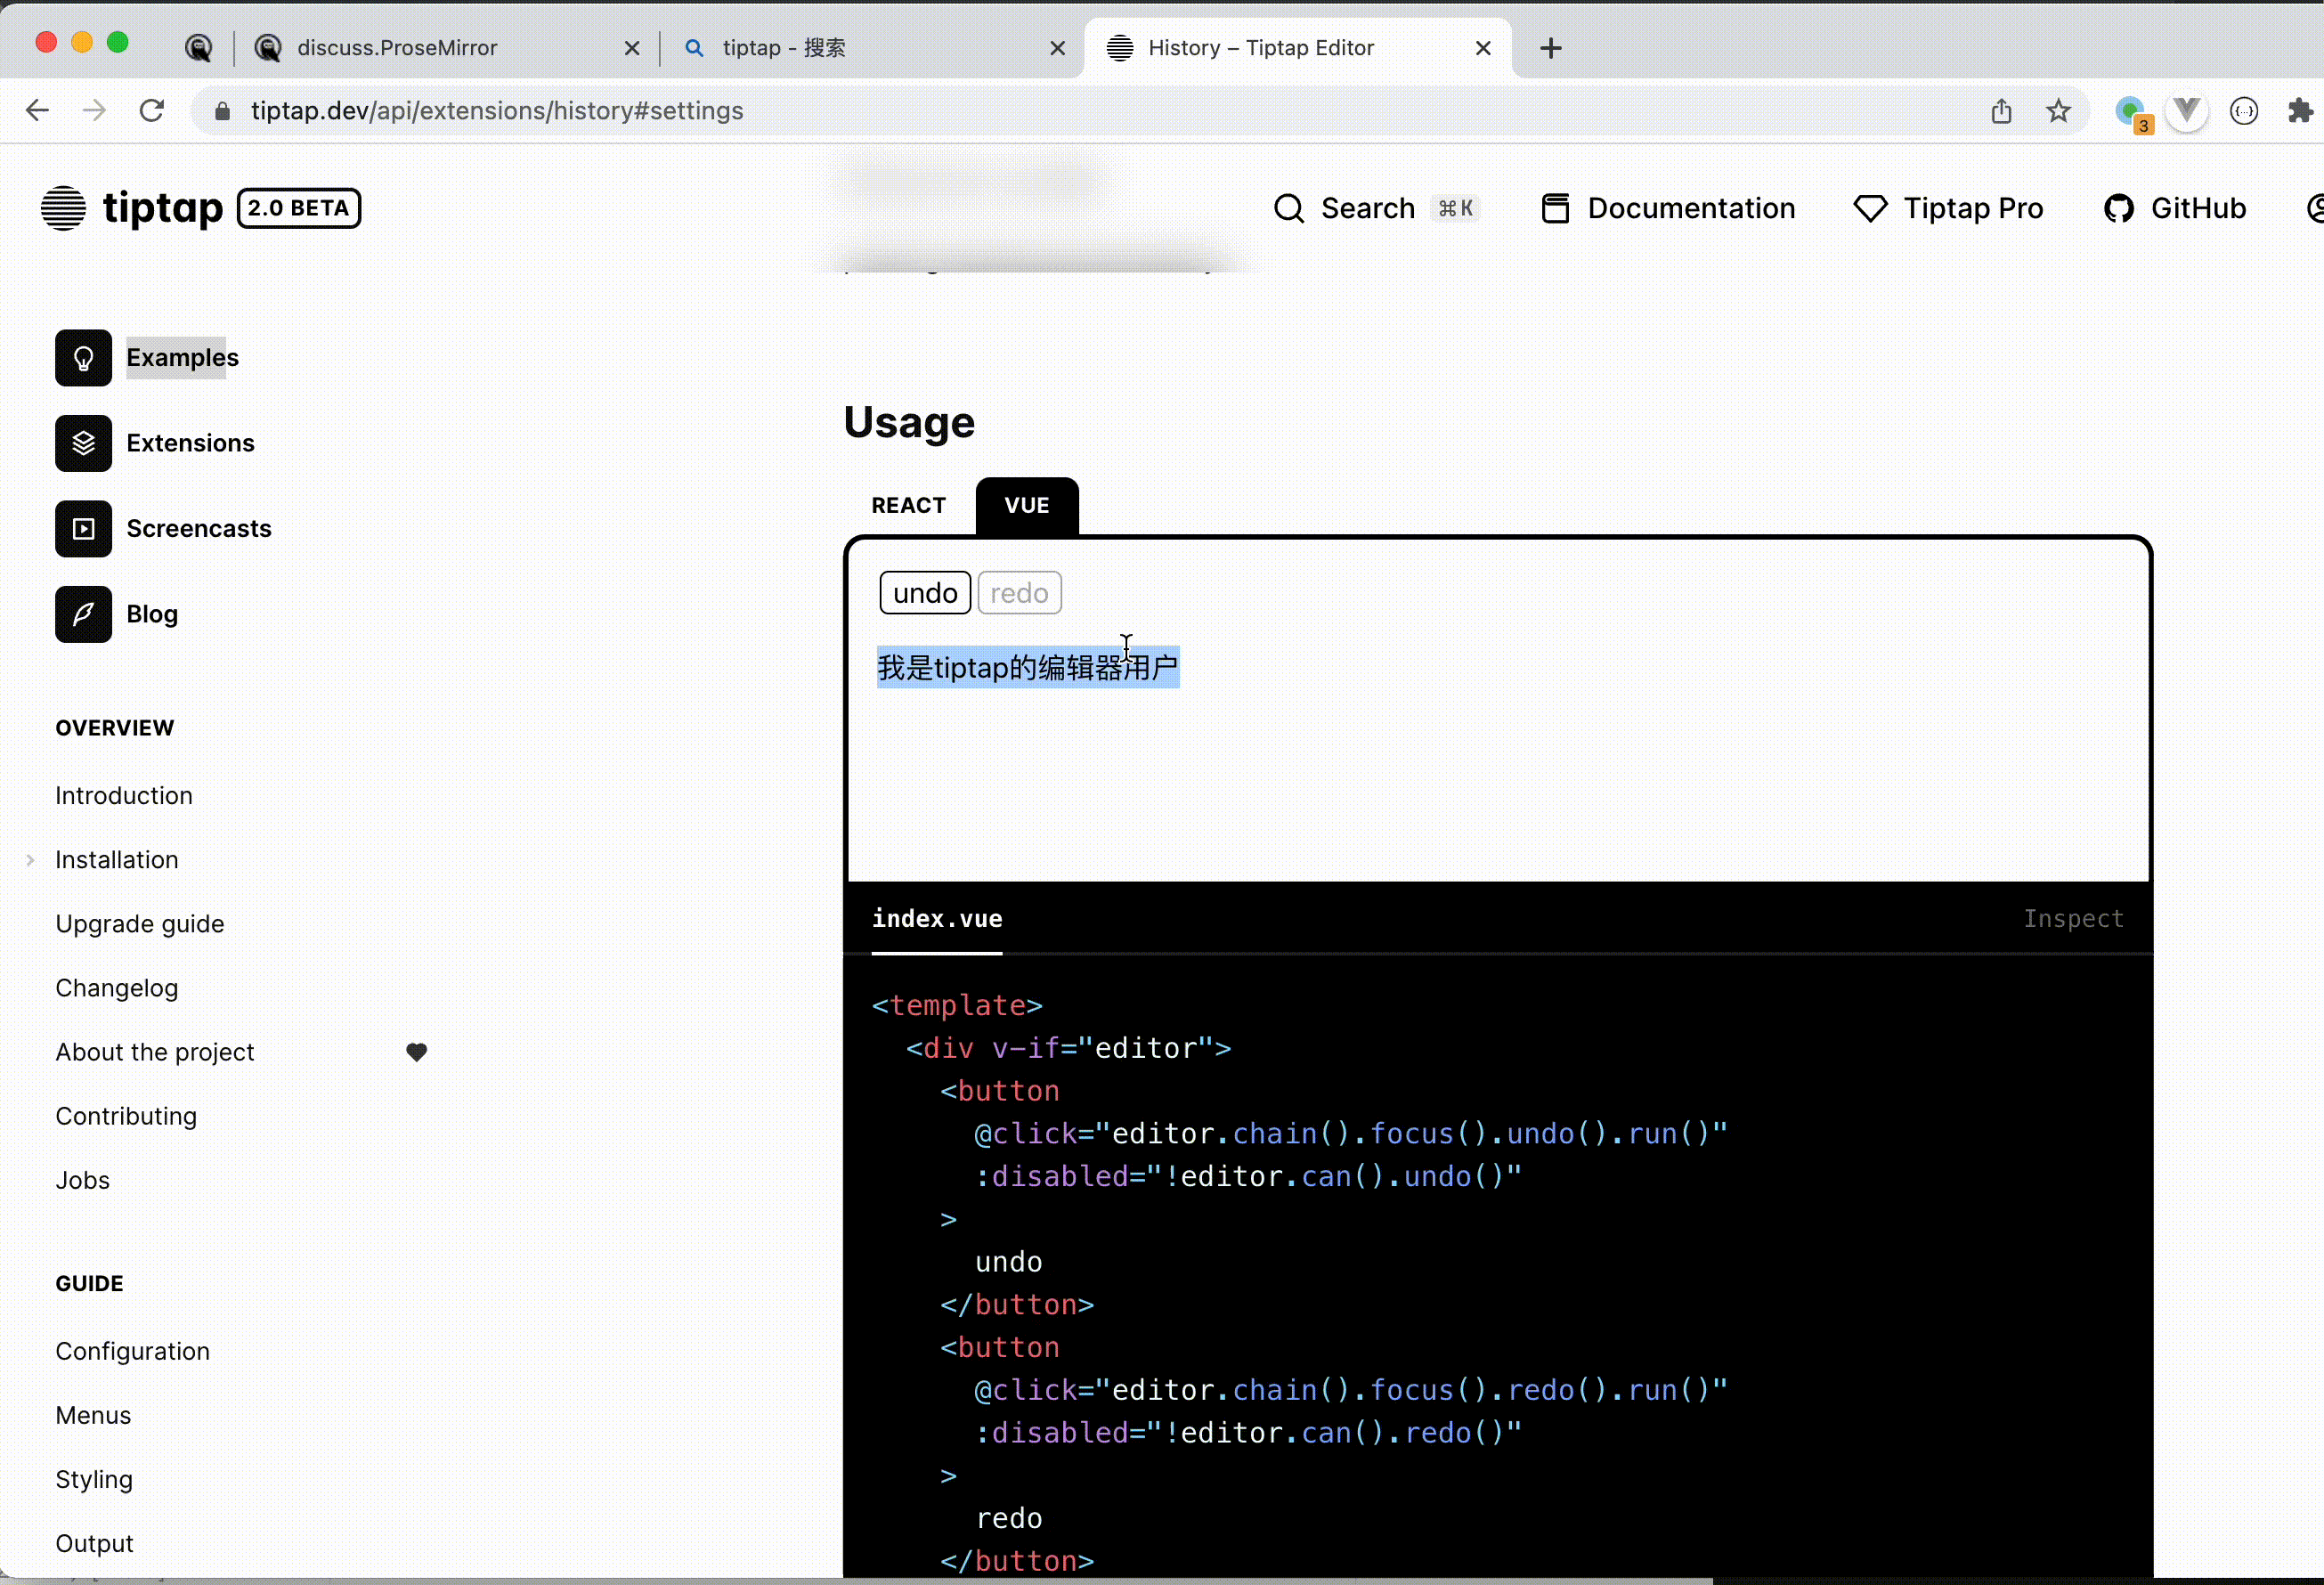Open the Documentation link
The width and height of the screenshot is (2324, 1585).
tap(1668, 208)
